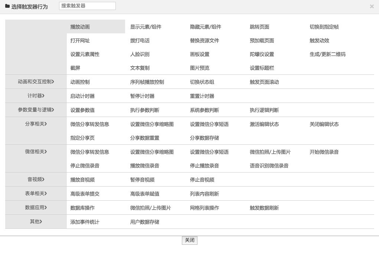379x254 pixels.
Task: Choose 隐藏元素/组件
Action: pyautogui.click(x=205, y=27)
